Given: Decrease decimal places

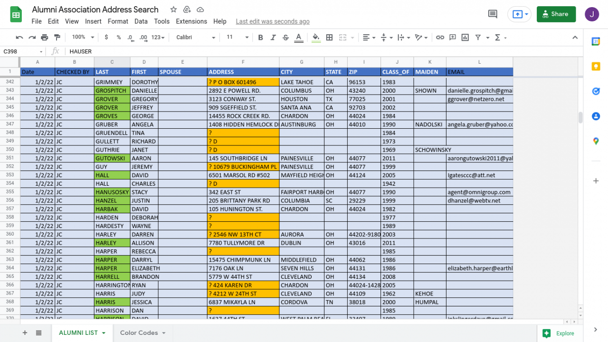Looking at the screenshot, I should coord(130,38).
